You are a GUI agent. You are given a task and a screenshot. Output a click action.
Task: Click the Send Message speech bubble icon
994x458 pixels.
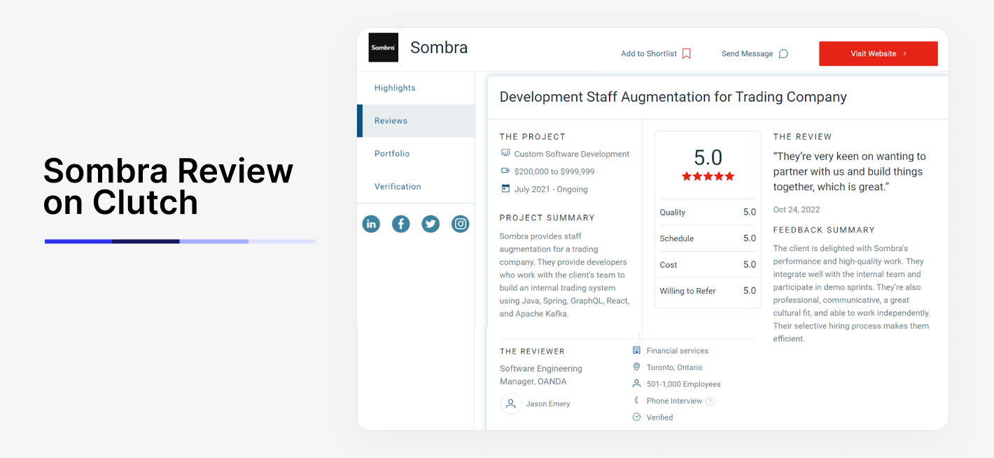pos(783,54)
